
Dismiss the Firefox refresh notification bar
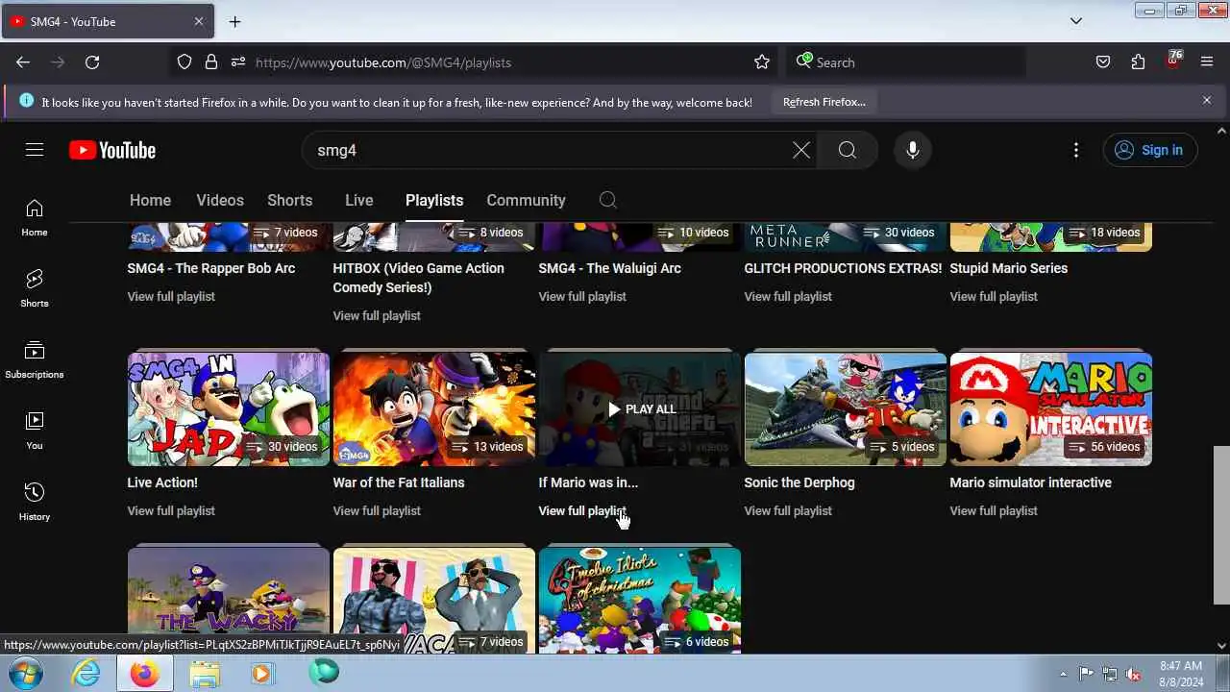[x=1207, y=100]
